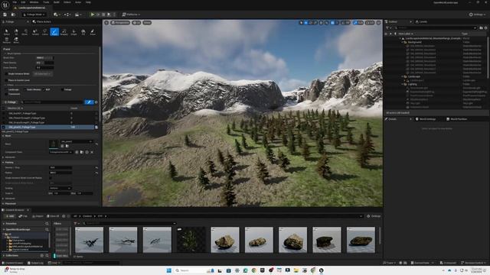
Task: Maximize the viewport with corner icon
Action: coord(378,22)
